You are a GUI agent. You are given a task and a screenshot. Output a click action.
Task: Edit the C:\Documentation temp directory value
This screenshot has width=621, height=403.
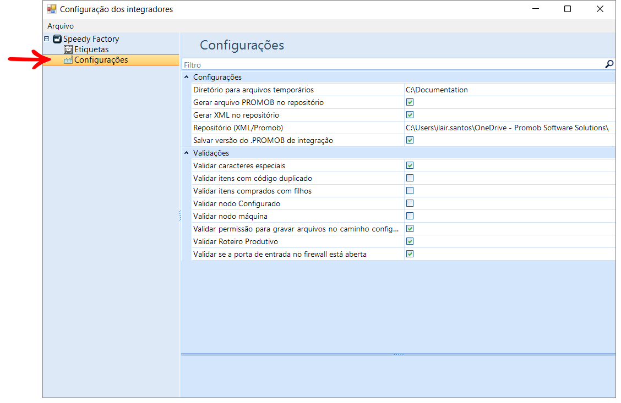click(509, 90)
